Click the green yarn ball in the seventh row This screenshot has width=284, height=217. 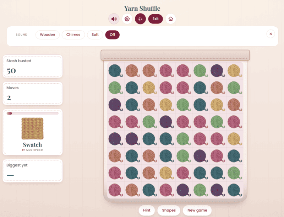235,173
